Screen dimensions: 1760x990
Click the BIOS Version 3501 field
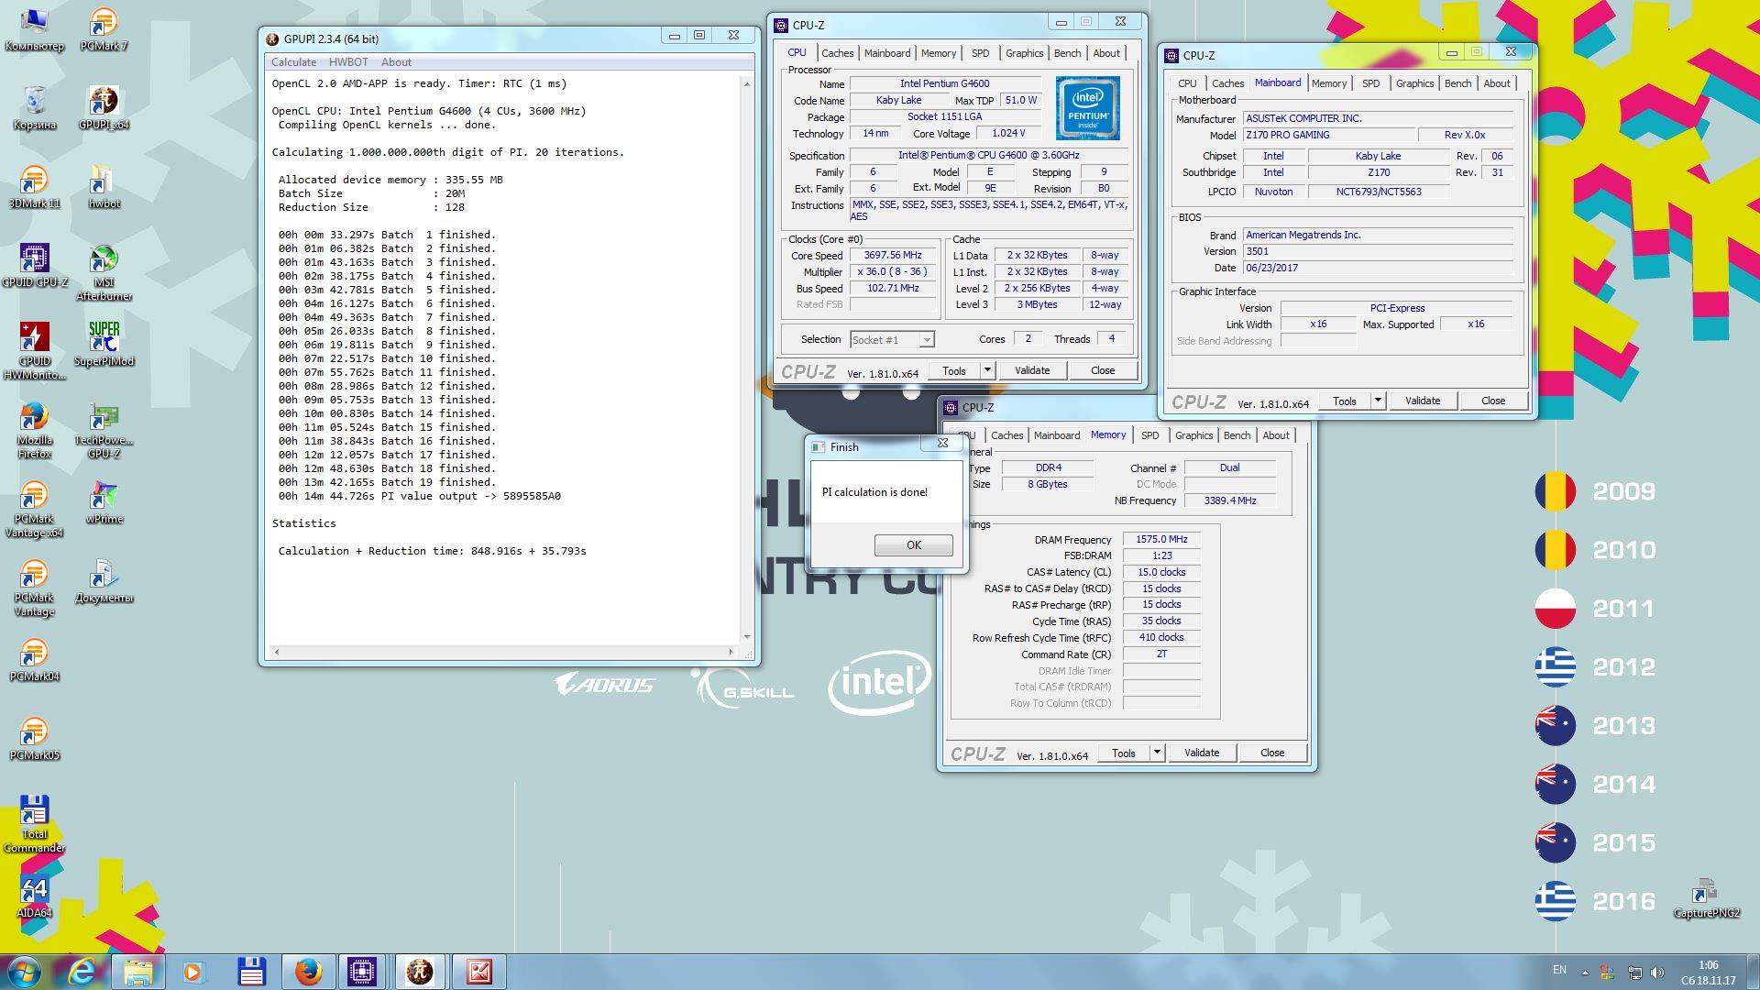[1378, 251]
